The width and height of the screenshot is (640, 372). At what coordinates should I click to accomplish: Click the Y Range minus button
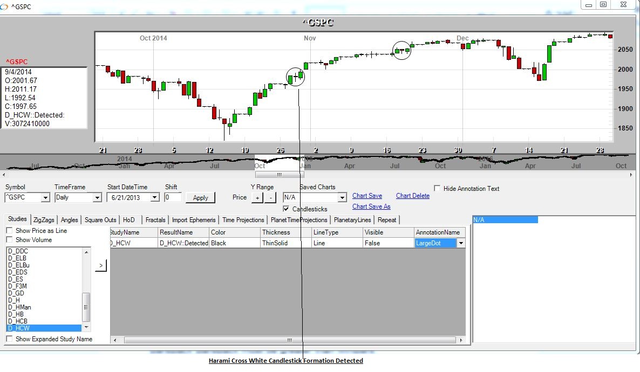(270, 197)
